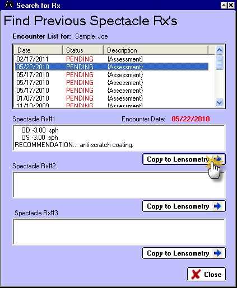This screenshot has width=237, height=288.
Task: Select the 01/07/2010 encounter row
Action: pyautogui.click(x=111, y=98)
